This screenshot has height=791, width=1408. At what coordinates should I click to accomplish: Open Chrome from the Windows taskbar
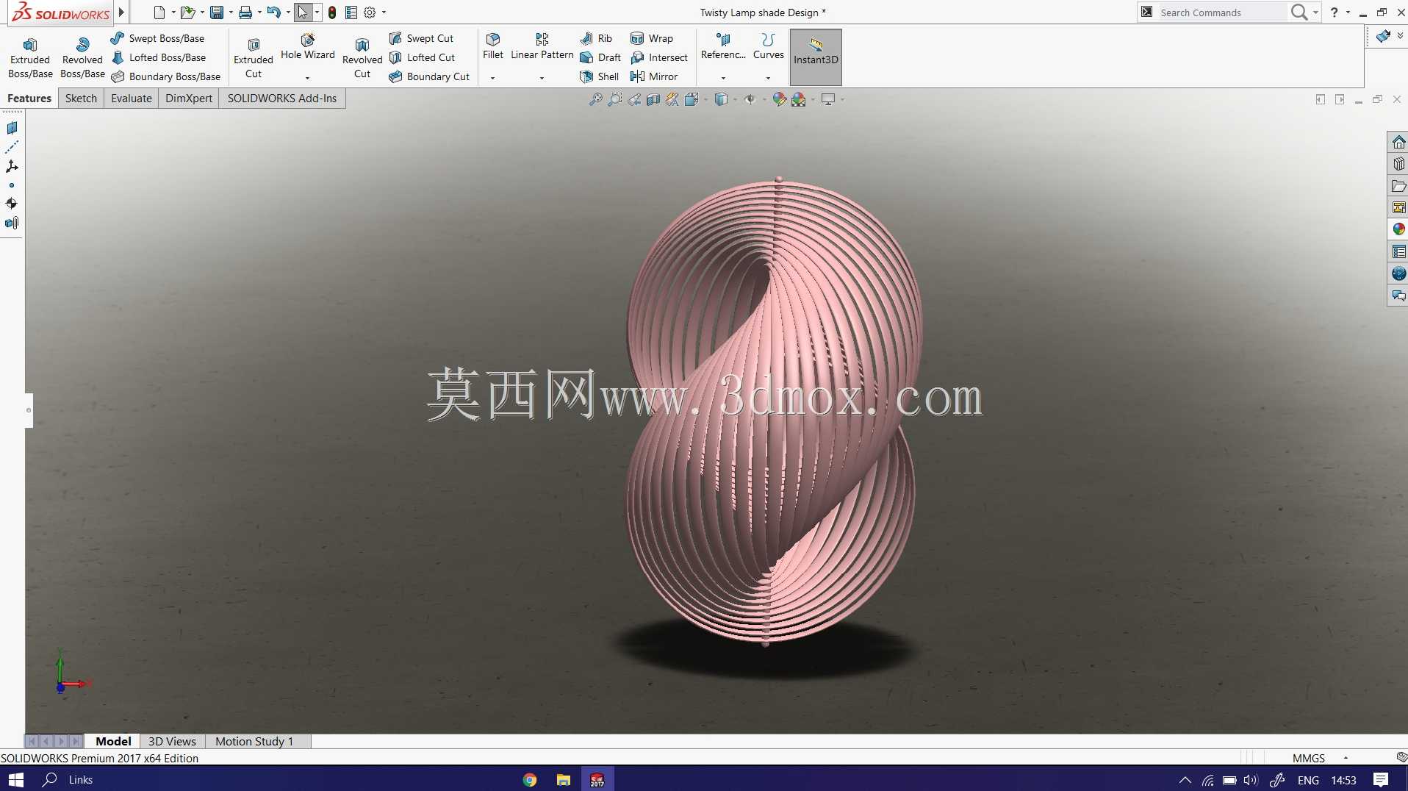coord(530,779)
